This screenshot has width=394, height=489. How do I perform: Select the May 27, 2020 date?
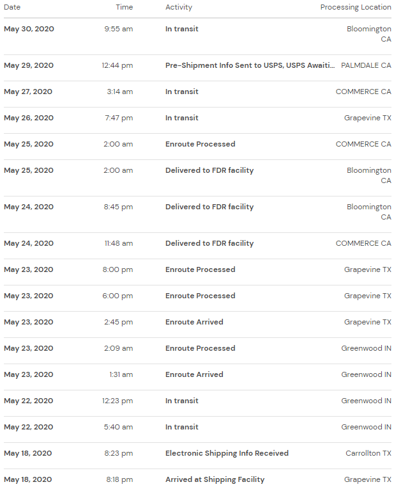28,92
